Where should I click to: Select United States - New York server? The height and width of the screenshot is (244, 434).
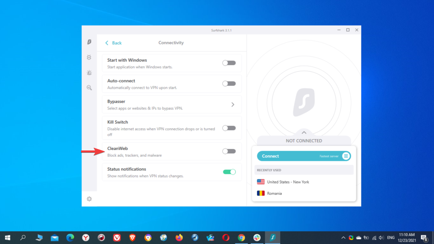(288, 182)
